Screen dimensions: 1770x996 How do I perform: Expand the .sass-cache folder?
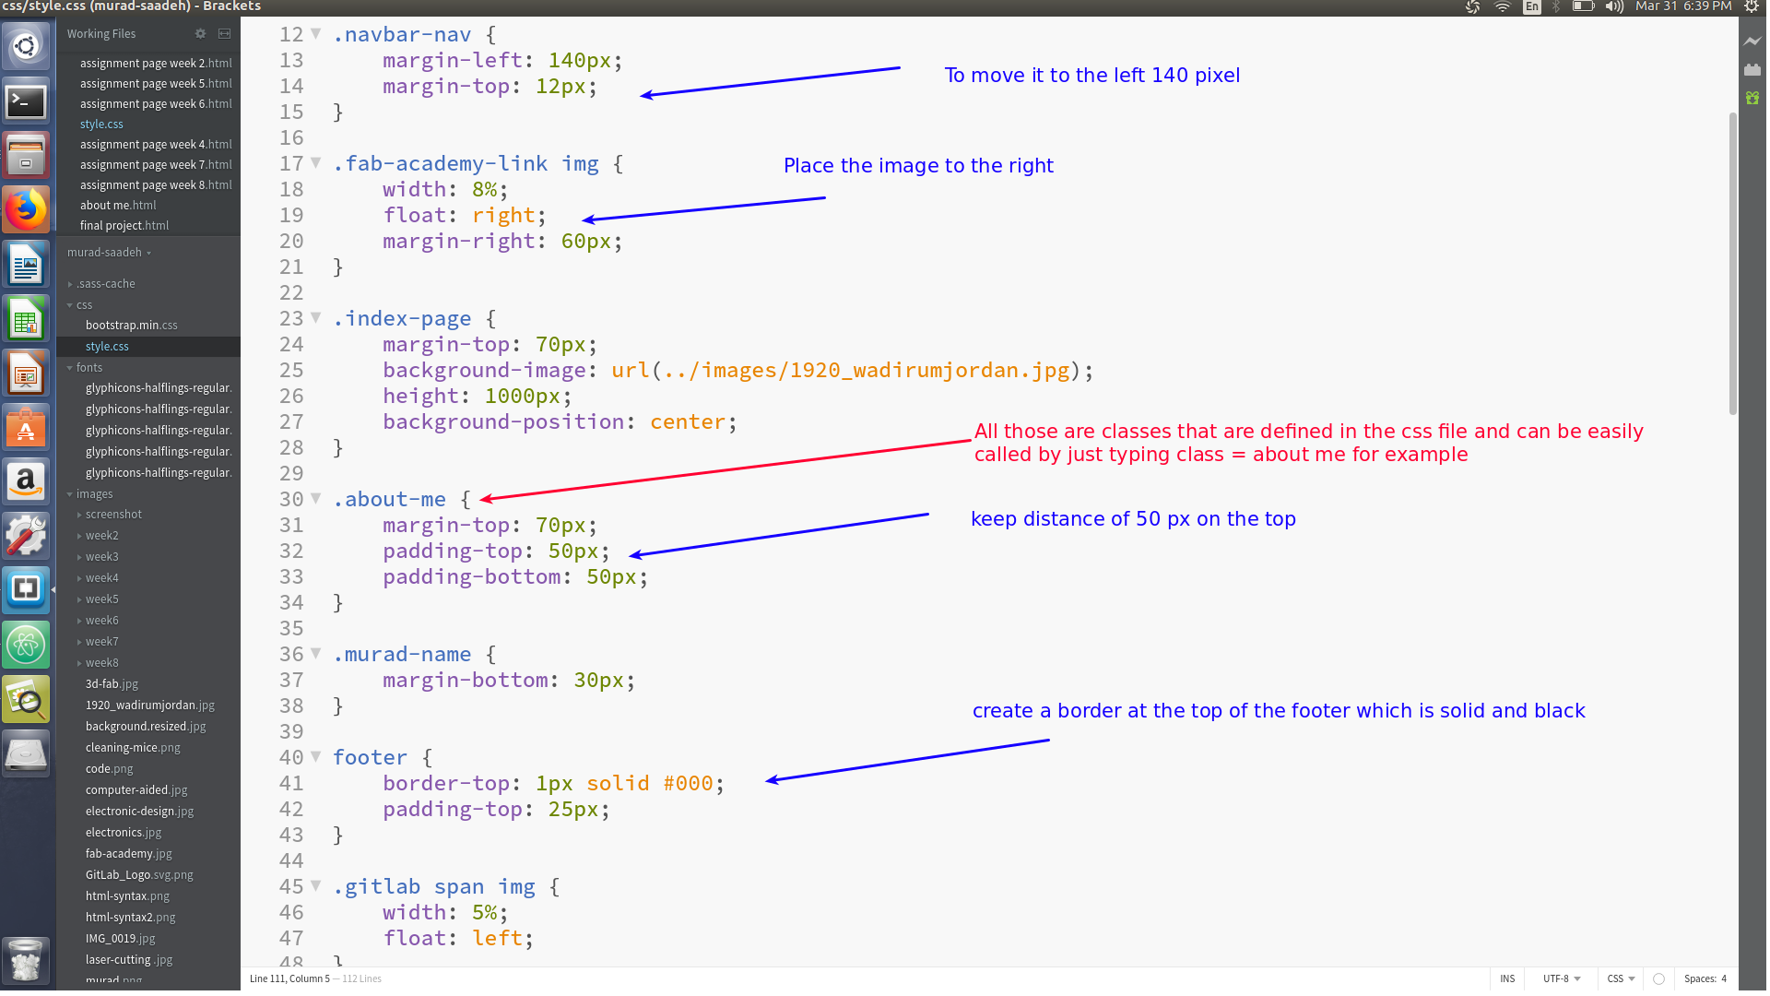point(70,284)
